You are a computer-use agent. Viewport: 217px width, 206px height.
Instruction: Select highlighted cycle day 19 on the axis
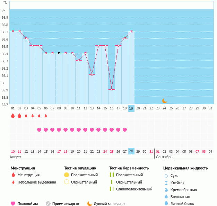tap(131, 108)
